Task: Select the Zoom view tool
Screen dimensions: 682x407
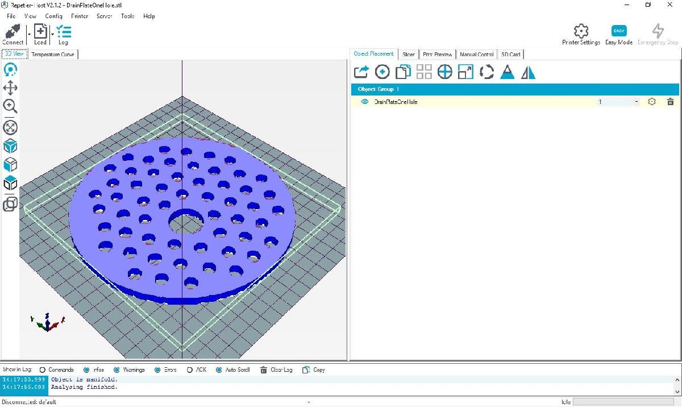Action: coord(10,106)
